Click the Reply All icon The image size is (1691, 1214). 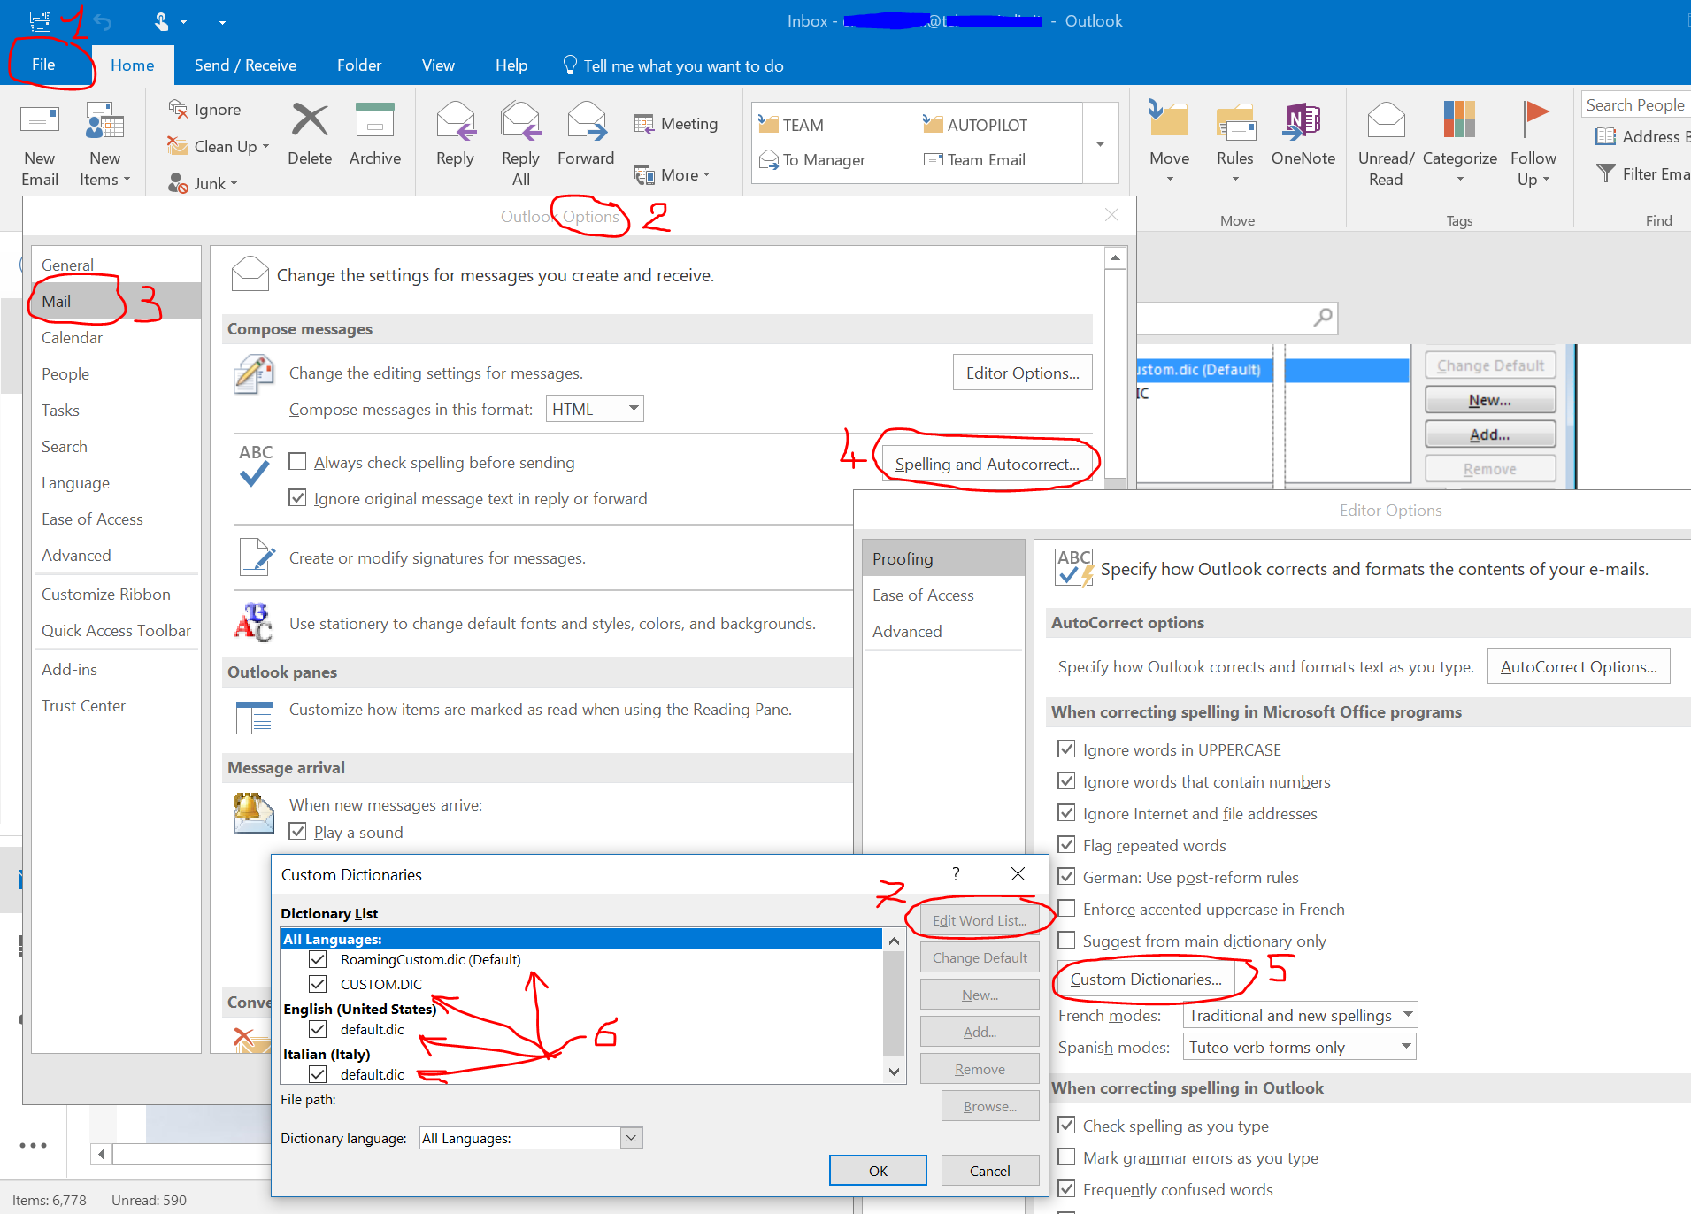pyautogui.click(x=520, y=122)
